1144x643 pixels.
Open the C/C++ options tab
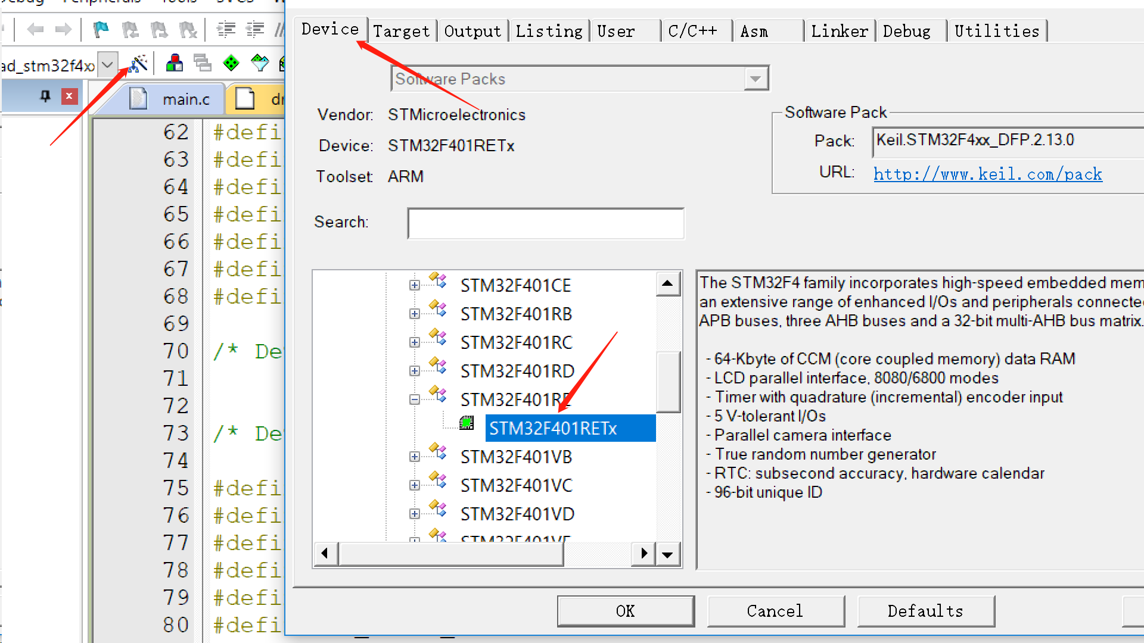click(692, 31)
